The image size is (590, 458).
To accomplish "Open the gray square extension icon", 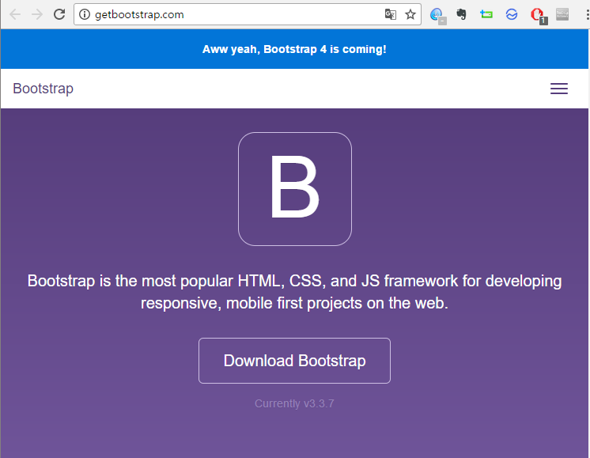I will (x=562, y=15).
